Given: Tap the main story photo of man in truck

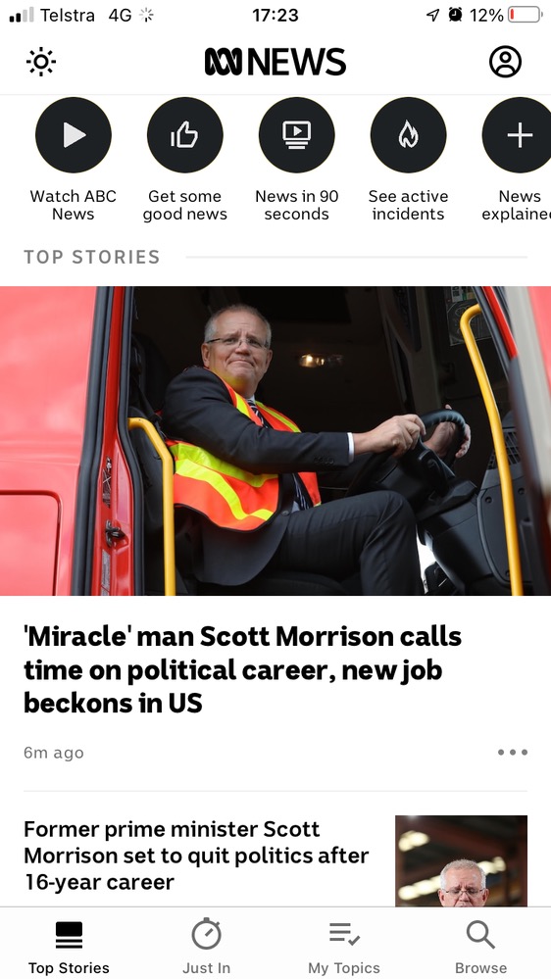Looking at the screenshot, I should [x=275, y=441].
